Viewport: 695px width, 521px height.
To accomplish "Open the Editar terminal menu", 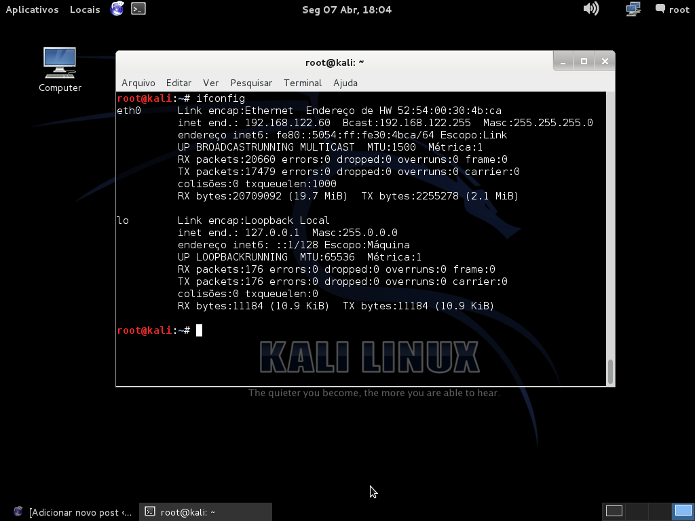I will tap(179, 83).
